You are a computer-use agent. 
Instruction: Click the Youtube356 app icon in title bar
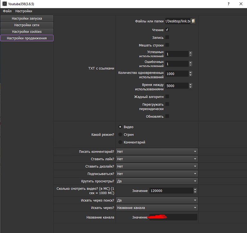pyautogui.click(x=5, y=4)
